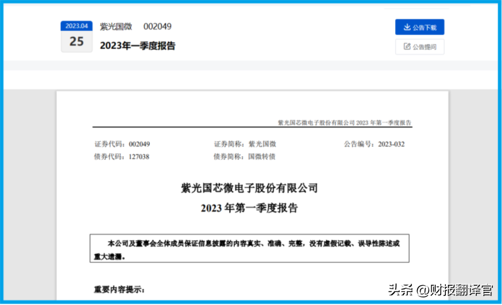The image size is (502, 305).
Task: Click the centered subtitle 2023 年第一季度报告
Action: [249, 208]
